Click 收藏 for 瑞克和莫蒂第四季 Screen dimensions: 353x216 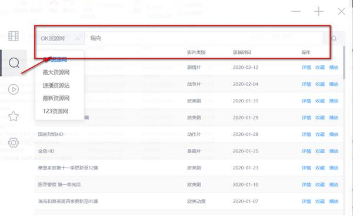coord(320,201)
